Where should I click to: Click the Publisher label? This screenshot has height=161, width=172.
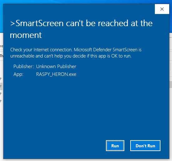[x=24, y=67]
